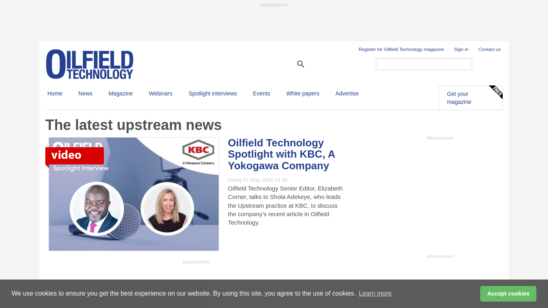Click the article date Friday 01 May 2026
Screen dimensions: 548x308
coord(258,180)
